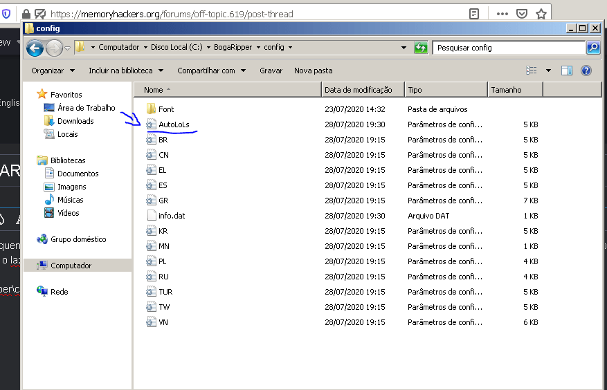Select the MN config file icon
Image resolution: width=607 pixels, height=390 pixels.
(x=151, y=246)
